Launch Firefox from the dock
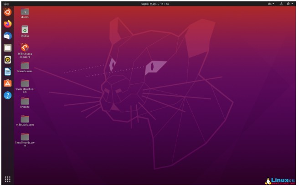The image size is (299, 186). click(x=8, y=24)
